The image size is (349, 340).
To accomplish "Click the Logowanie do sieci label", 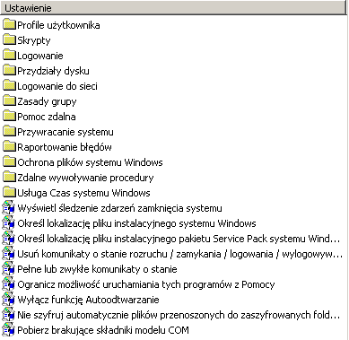I will (x=57, y=86).
